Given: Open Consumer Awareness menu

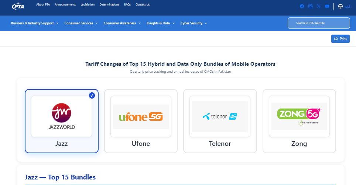Looking at the screenshot, I should tap(120, 23).
